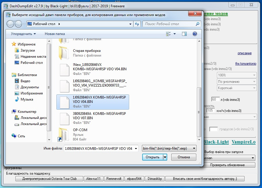Select the OP-COM shortcut icon
262x188 pixels.
[x=63, y=135]
